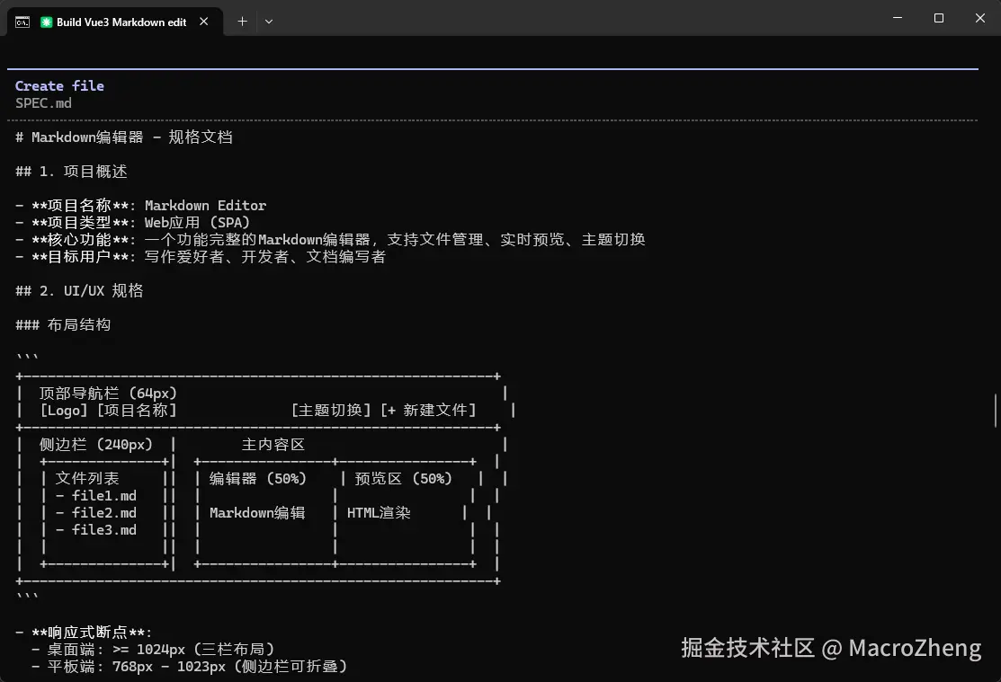Close the terminal window

click(x=980, y=18)
